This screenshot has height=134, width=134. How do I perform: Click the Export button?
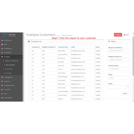(126, 35)
